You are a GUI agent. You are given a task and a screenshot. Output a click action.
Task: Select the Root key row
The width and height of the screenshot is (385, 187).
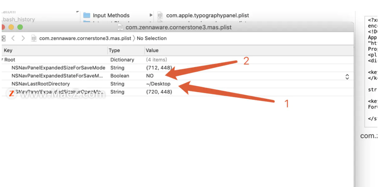pos(10,60)
